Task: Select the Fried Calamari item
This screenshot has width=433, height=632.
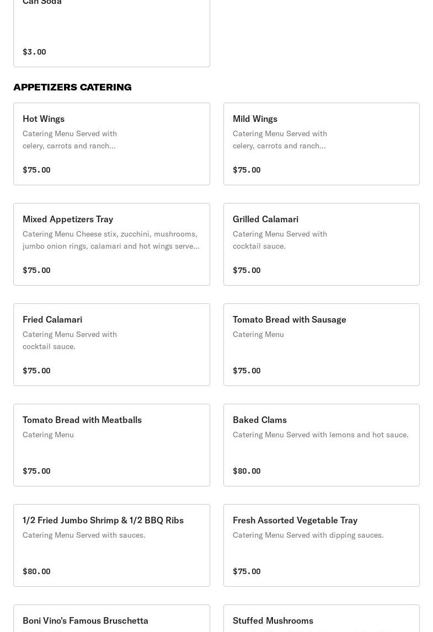Action: tap(111, 345)
